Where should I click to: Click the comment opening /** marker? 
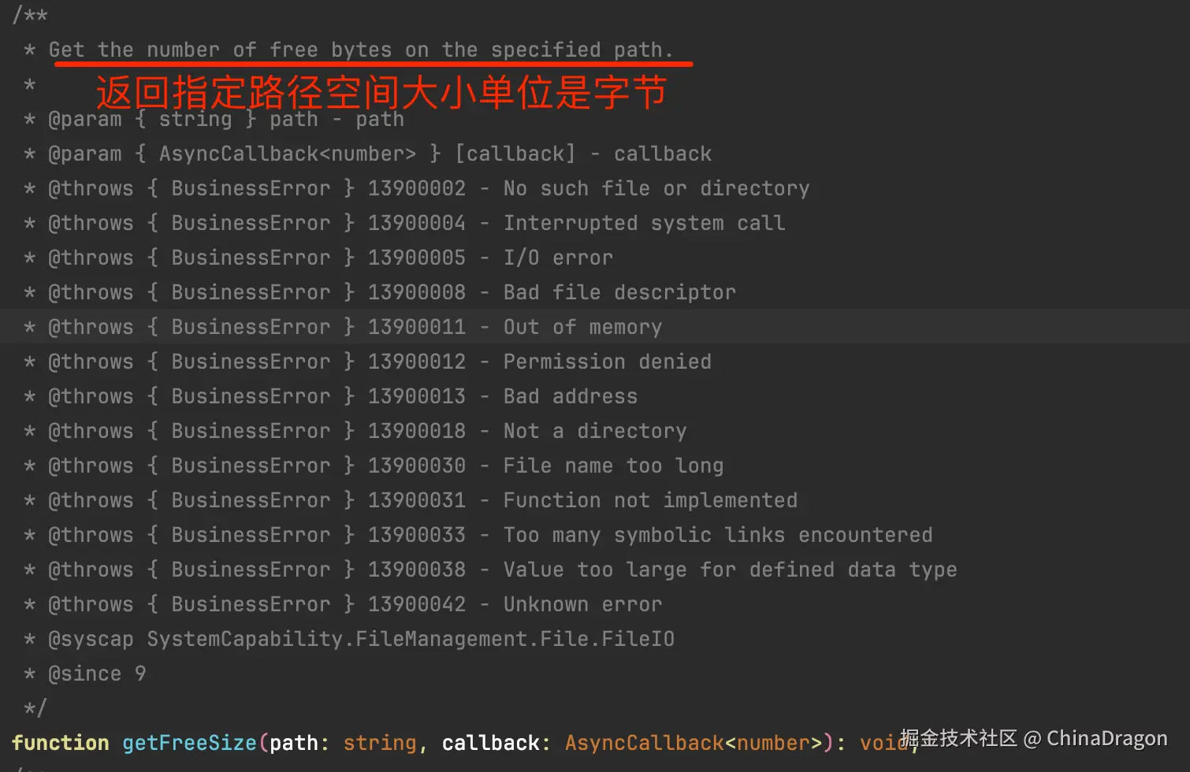[x=30, y=15]
